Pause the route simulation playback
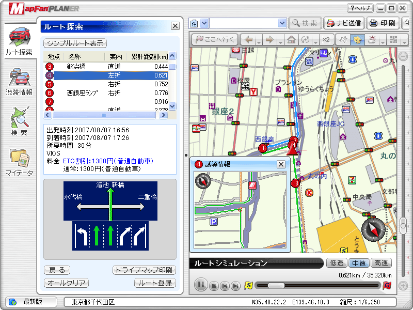Image resolution: width=413 pixels, height=310 pixels. (201, 285)
